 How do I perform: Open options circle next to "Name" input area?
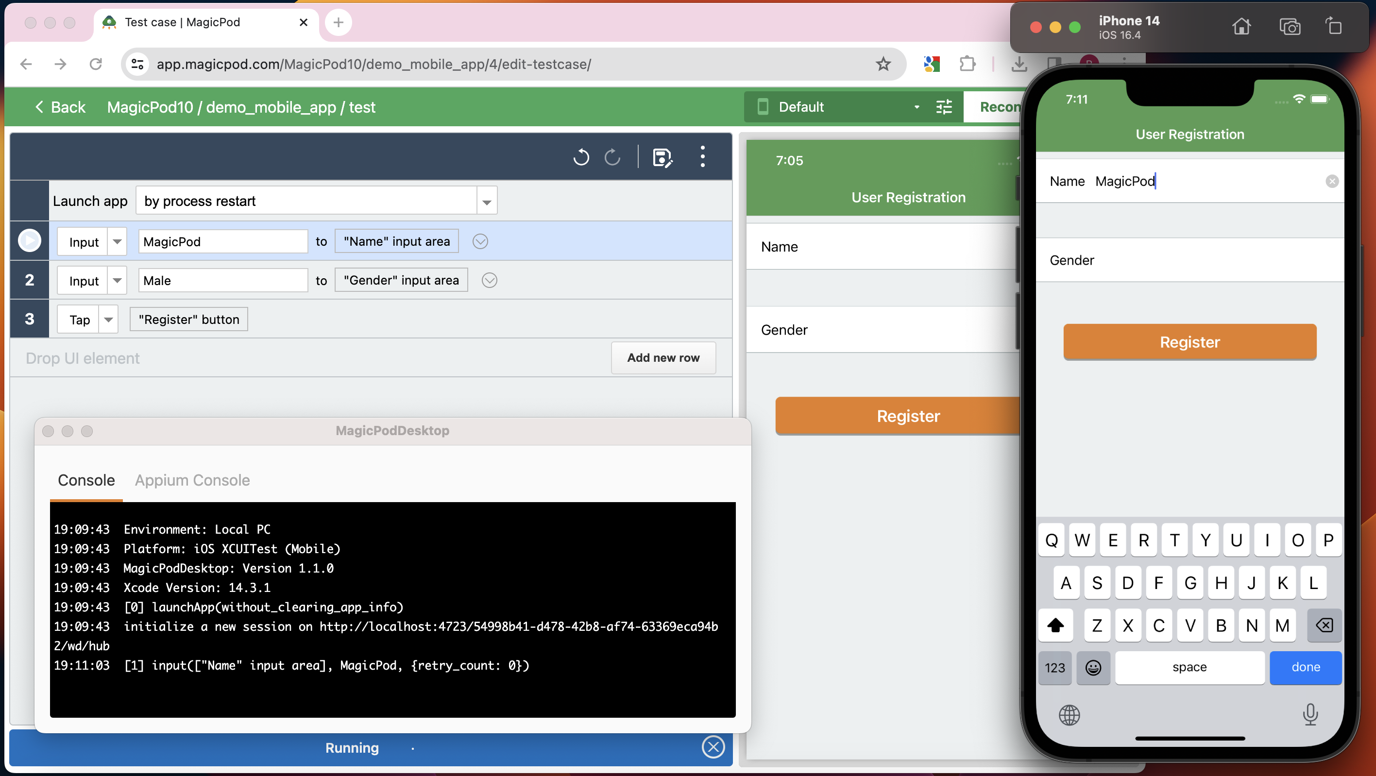[480, 241]
